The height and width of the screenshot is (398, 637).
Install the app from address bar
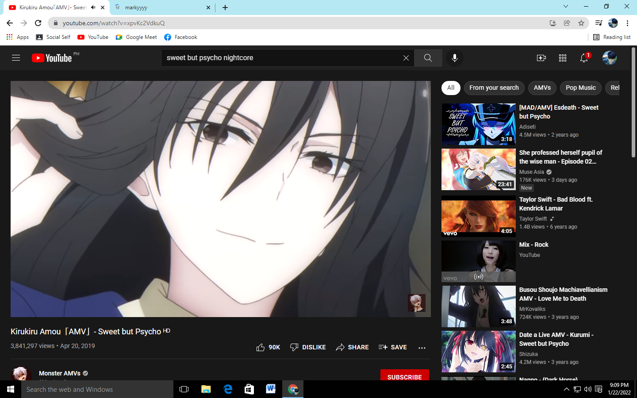[553, 23]
